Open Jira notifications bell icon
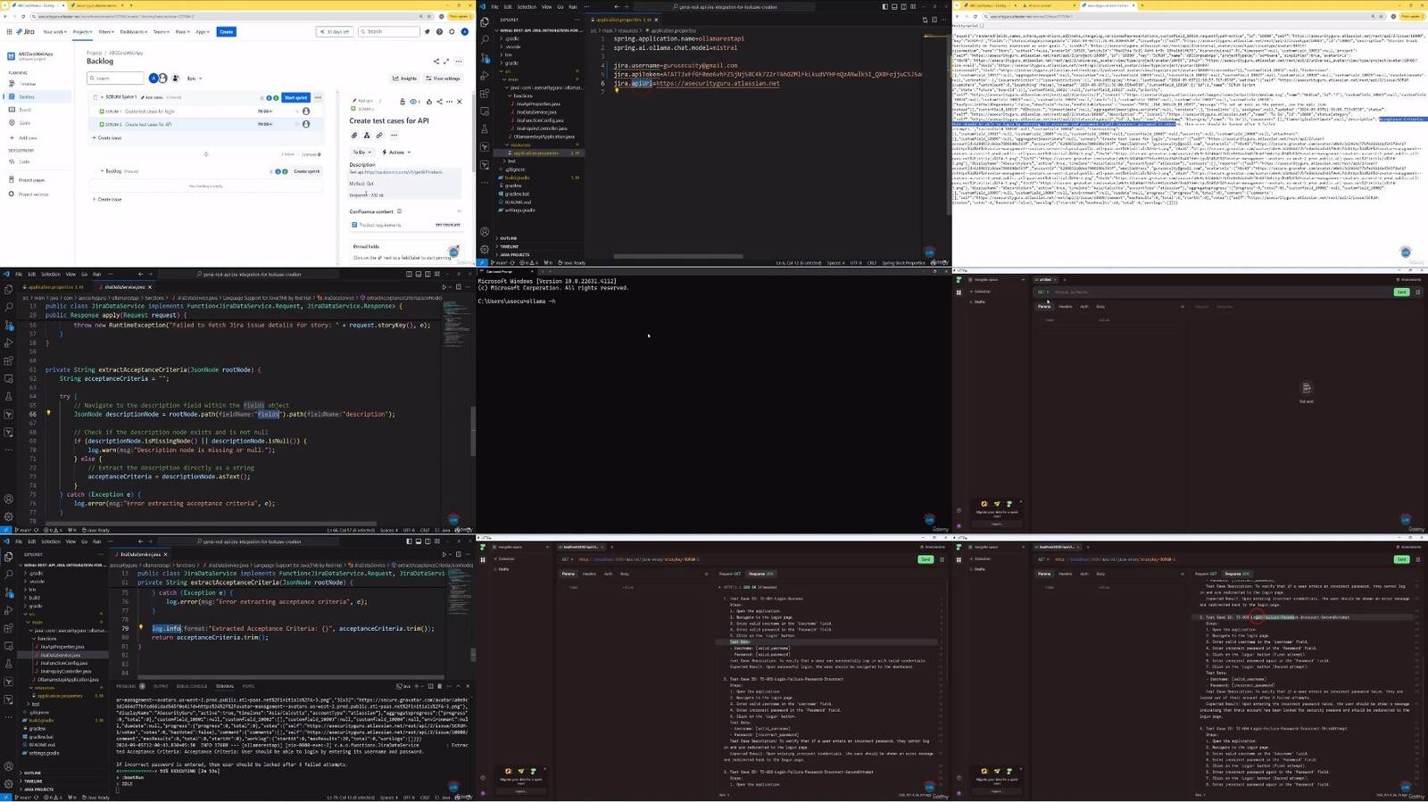Image resolution: width=1428 pixels, height=802 pixels. pyautogui.click(x=428, y=31)
